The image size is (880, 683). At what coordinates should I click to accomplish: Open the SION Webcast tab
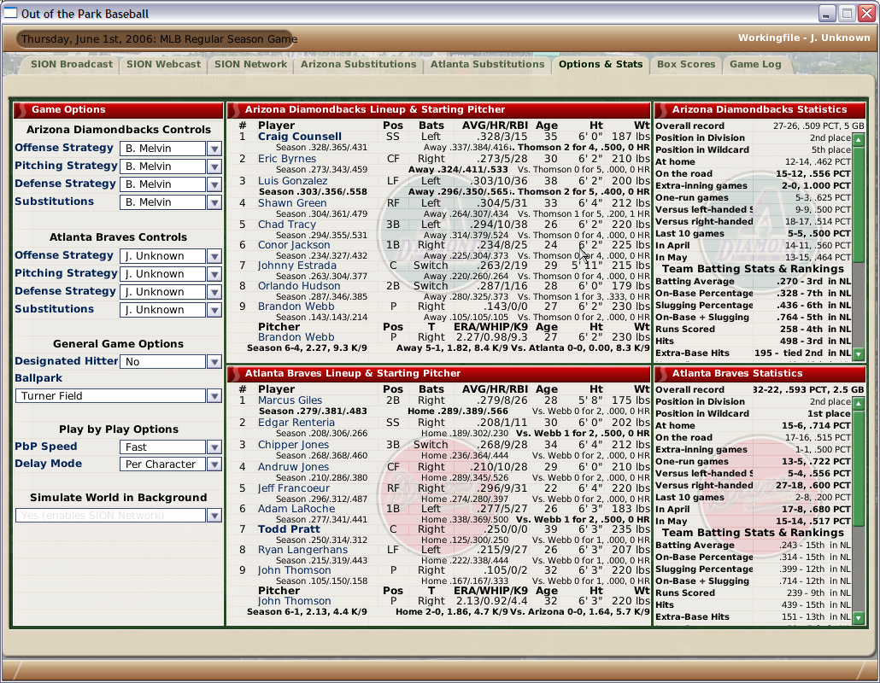[x=163, y=65]
